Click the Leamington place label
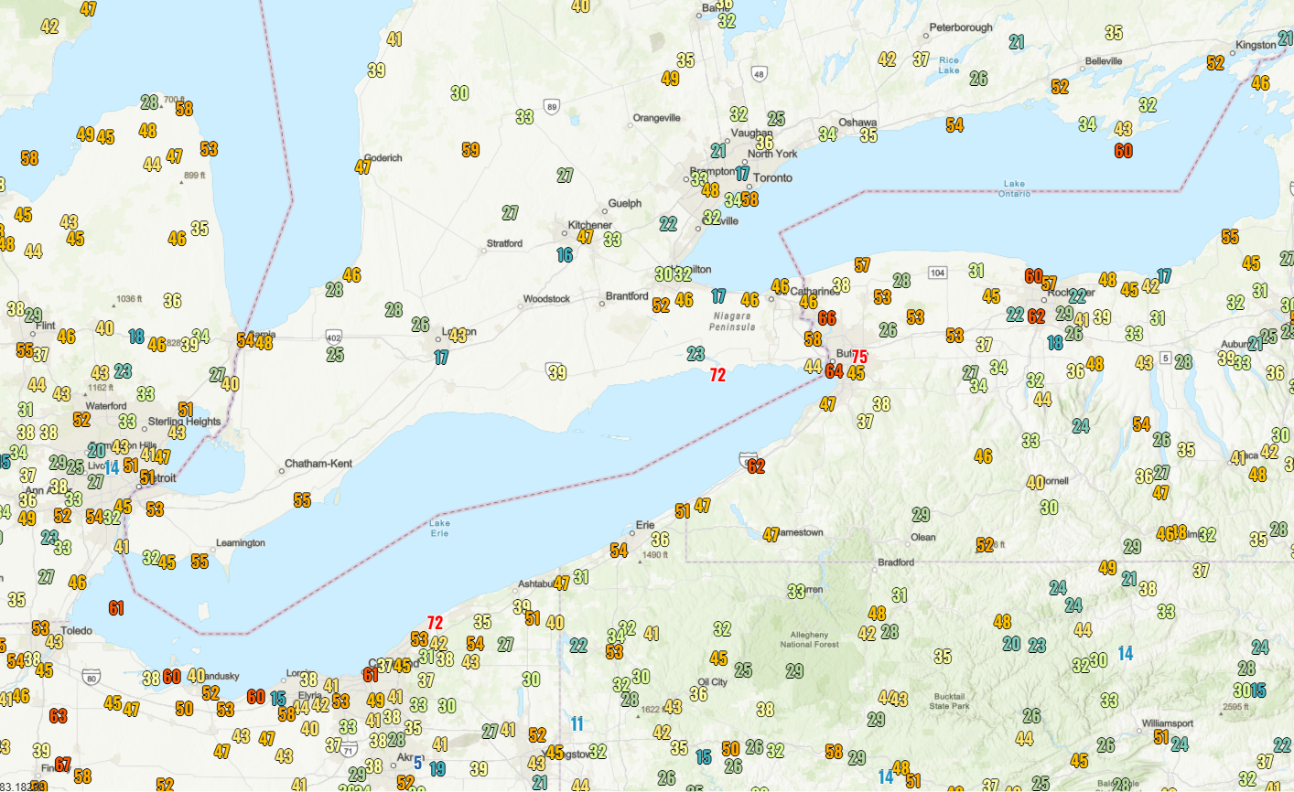 pos(240,543)
